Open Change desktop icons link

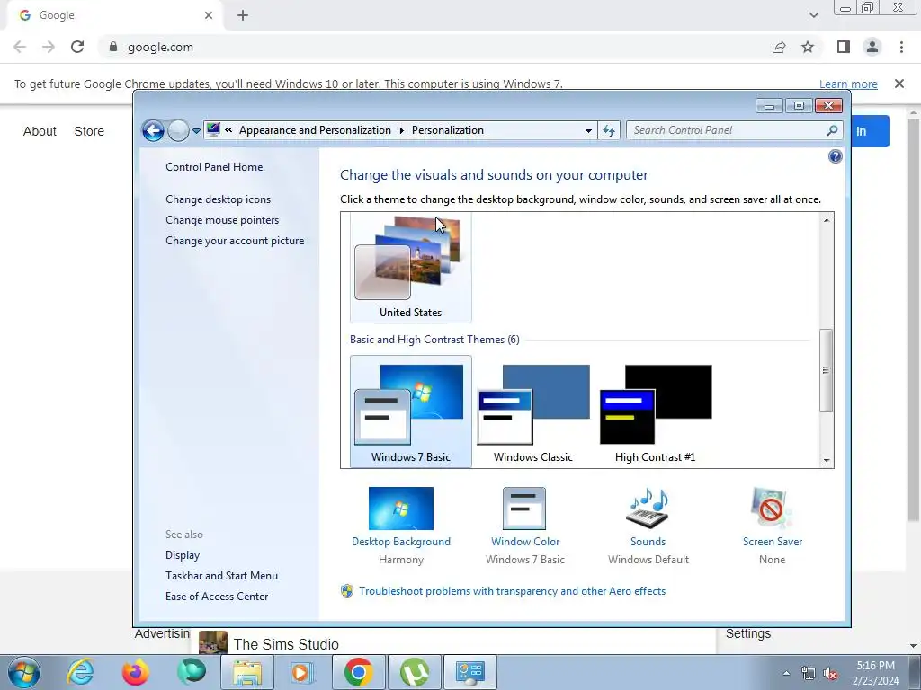point(218,199)
